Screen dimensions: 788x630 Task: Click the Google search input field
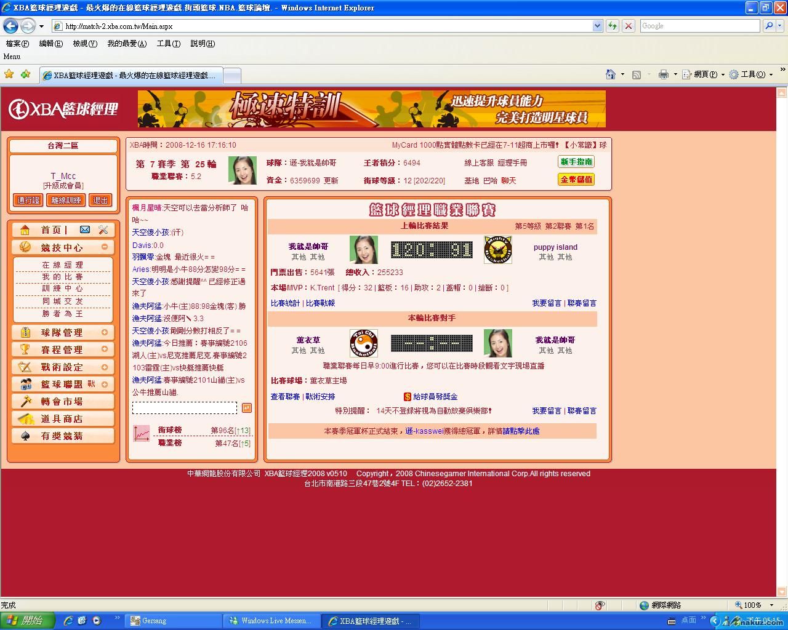[701, 26]
